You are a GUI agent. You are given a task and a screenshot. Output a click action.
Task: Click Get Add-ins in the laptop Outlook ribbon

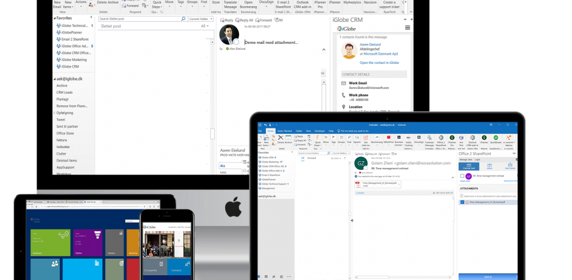click(366, 141)
